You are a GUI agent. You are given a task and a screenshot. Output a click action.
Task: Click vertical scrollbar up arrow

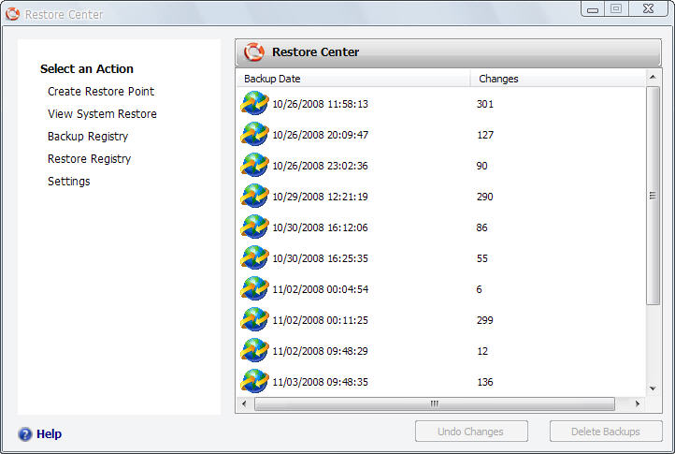[653, 77]
